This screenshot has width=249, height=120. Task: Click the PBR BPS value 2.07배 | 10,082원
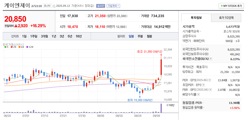(x=229, y=90)
